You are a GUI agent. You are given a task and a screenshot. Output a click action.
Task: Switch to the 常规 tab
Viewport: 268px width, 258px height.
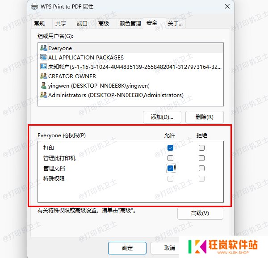[39, 23]
